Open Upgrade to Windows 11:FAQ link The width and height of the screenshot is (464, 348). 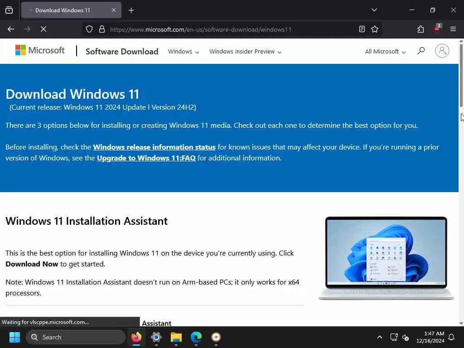pos(146,158)
